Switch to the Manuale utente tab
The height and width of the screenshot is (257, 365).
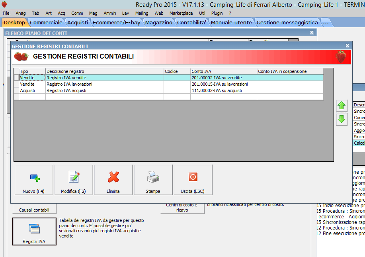tap(231, 23)
